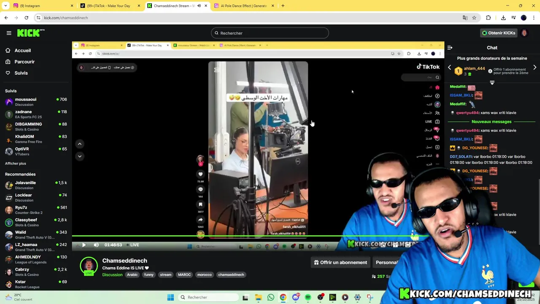This screenshot has width=540, height=304.
Task: Reload the Kick page
Action: 26,18
